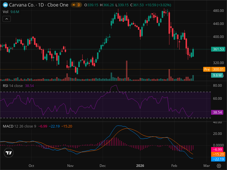The height and width of the screenshot is (170, 227).
Task: Click the 400.00 price scale label
Action: 218,37
